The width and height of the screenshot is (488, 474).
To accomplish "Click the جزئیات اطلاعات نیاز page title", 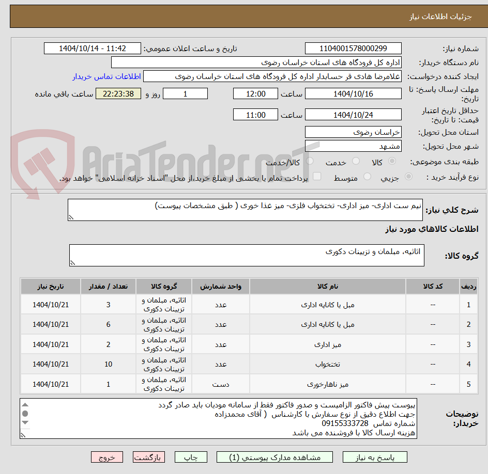I will (440, 17).
